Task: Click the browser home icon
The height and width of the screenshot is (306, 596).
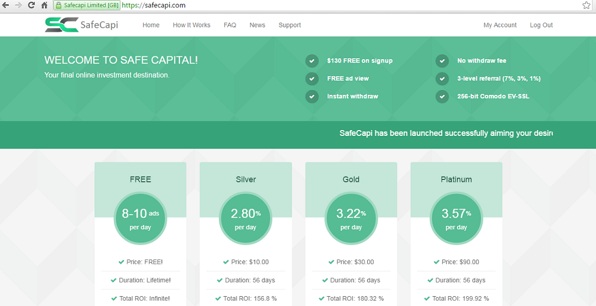Action: [45, 5]
